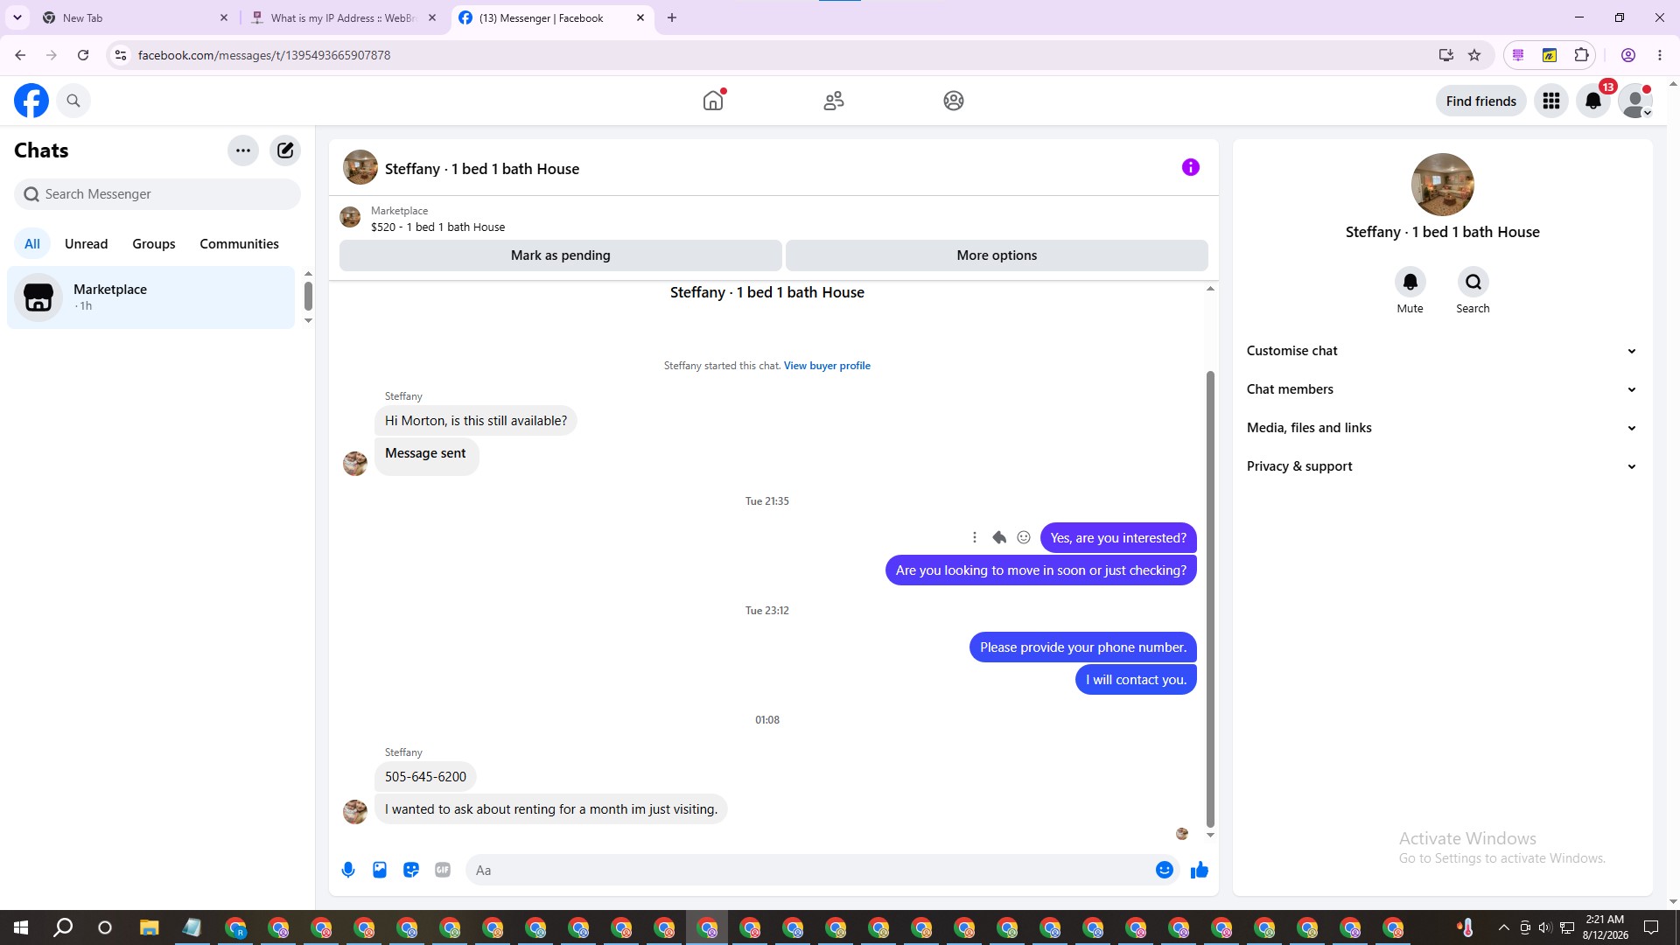This screenshot has height=945, width=1680.
Task: Open Chats options three-dots button
Action: 243,150
